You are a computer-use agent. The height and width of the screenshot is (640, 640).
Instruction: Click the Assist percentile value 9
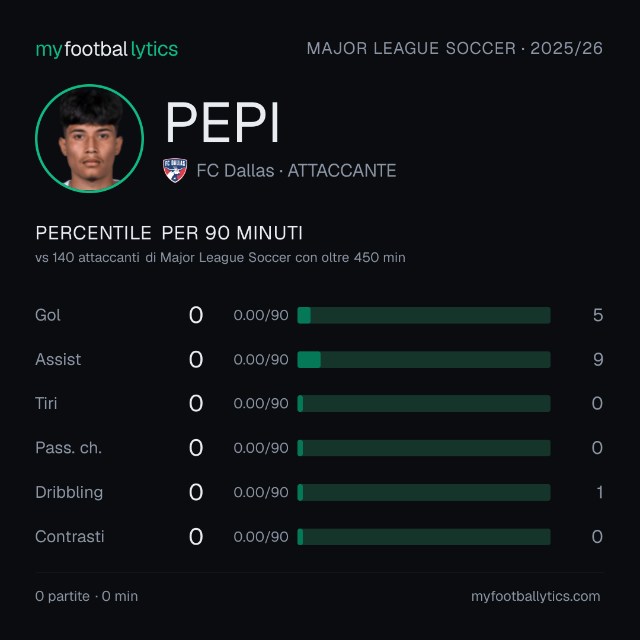pos(598,360)
